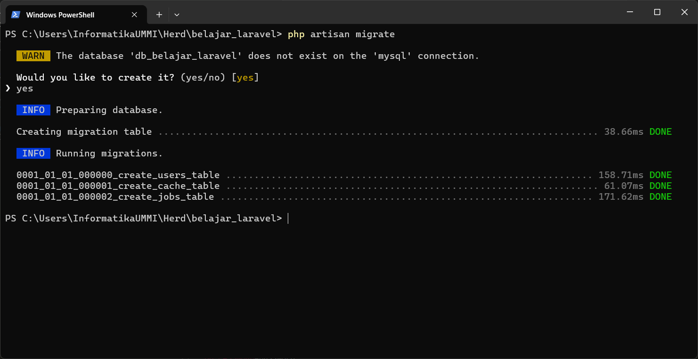
Task: Click the INFO badge beside 'Preparing database.'
Action: (33, 110)
